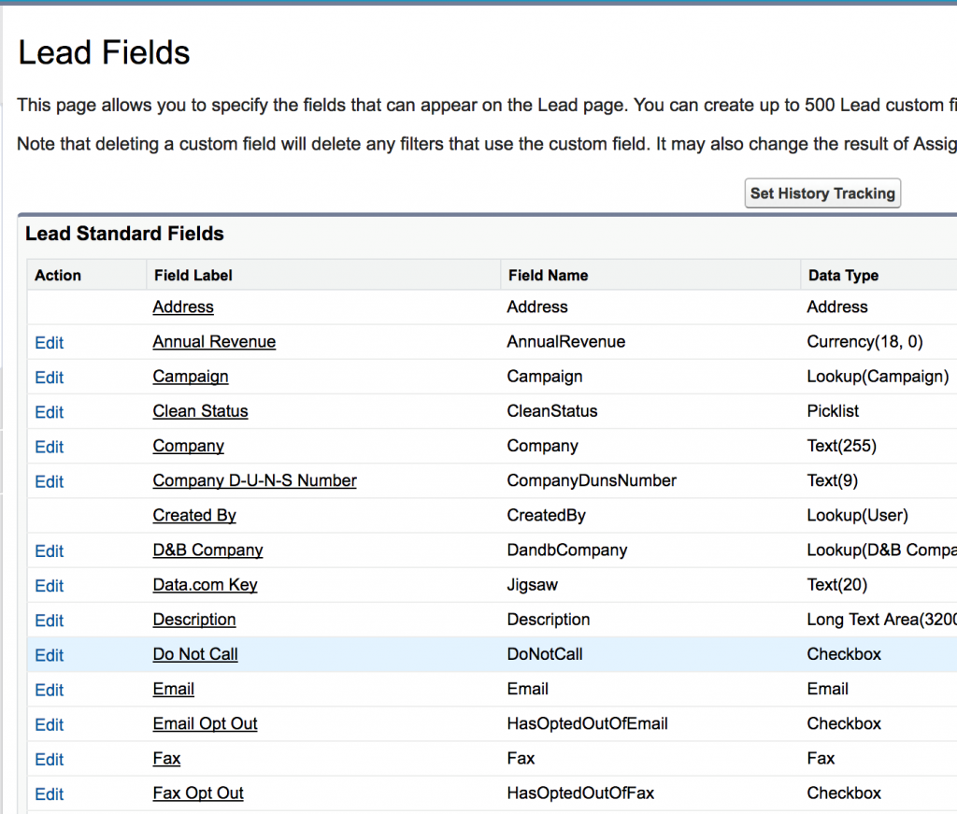The width and height of the screenshot is (957, 814).
Task: Open the D&B Company field link
Action: (x=207, y=550)
